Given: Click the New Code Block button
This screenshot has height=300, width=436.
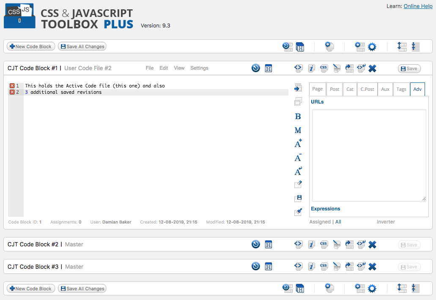Looking at the screenshot, I should tap(30, 46).
